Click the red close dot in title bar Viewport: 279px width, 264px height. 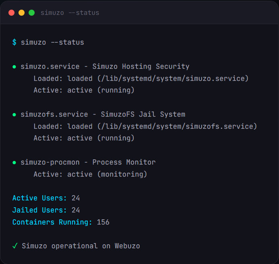click(11, 13)
